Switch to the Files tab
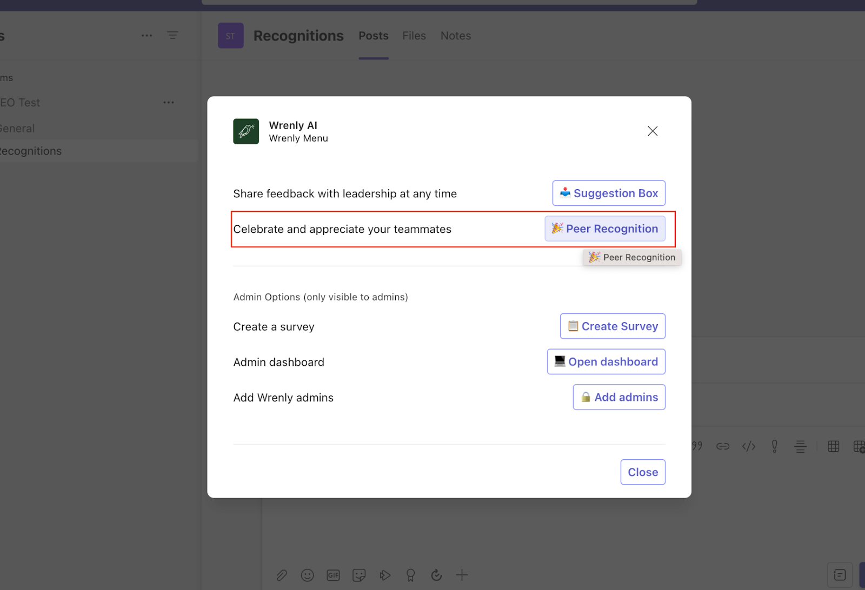Image resolution: width=865 pixels, height=590 pixels. coord(414,36)
